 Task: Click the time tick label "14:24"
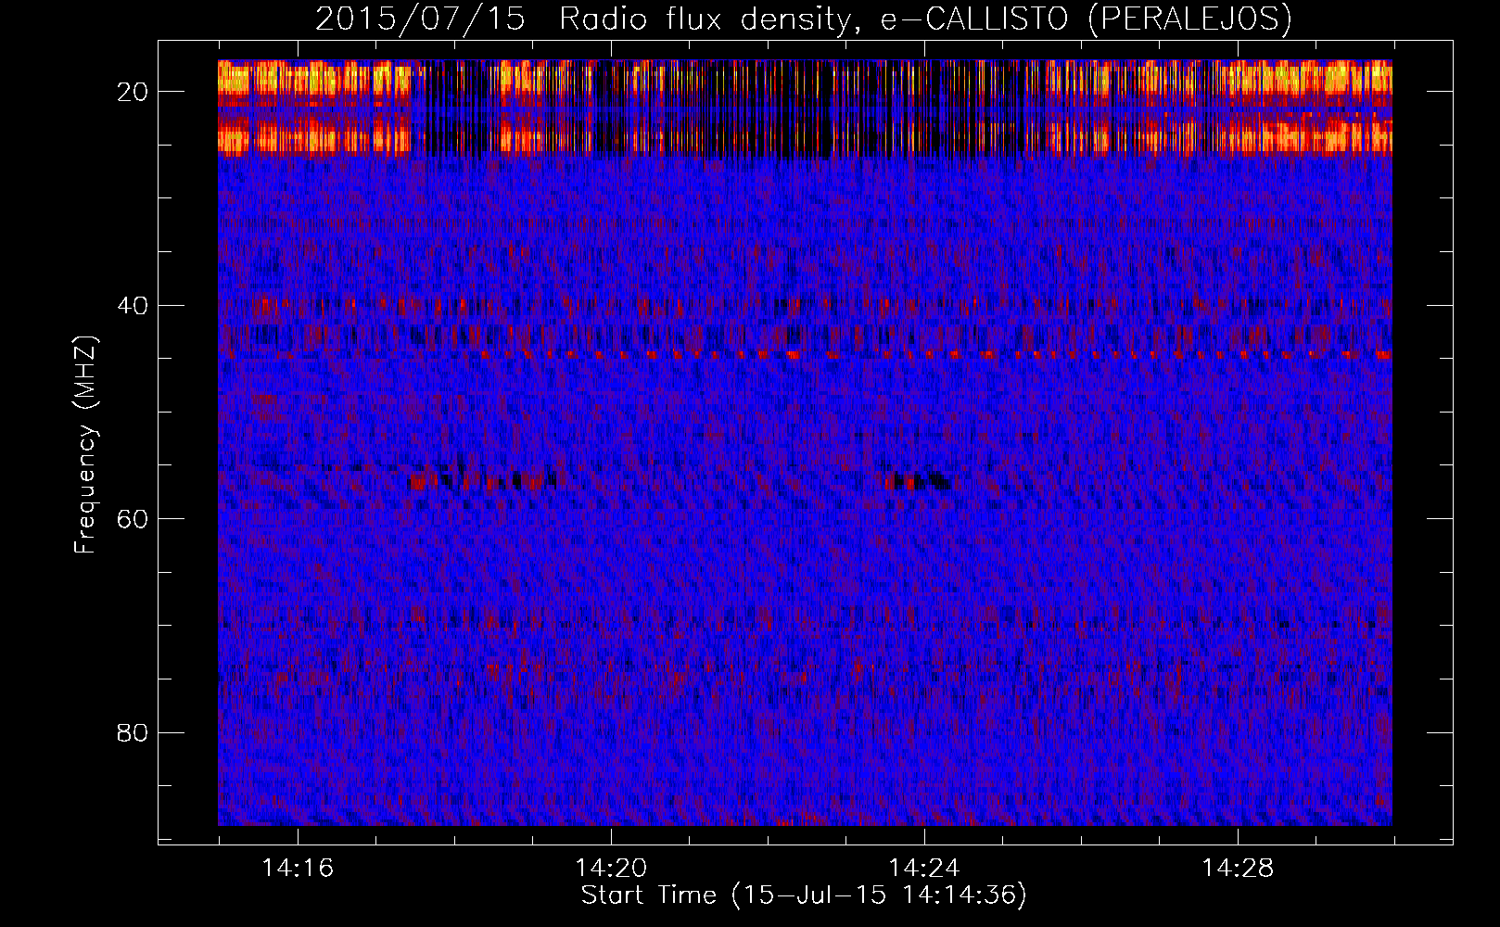click(x=924, y=868)
